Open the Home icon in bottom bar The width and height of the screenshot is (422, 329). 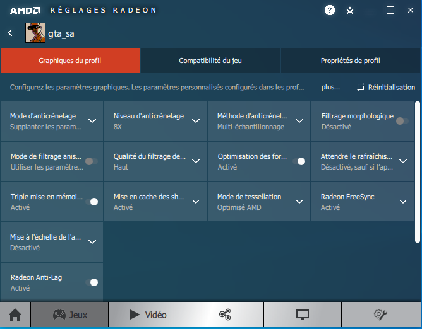15,315
